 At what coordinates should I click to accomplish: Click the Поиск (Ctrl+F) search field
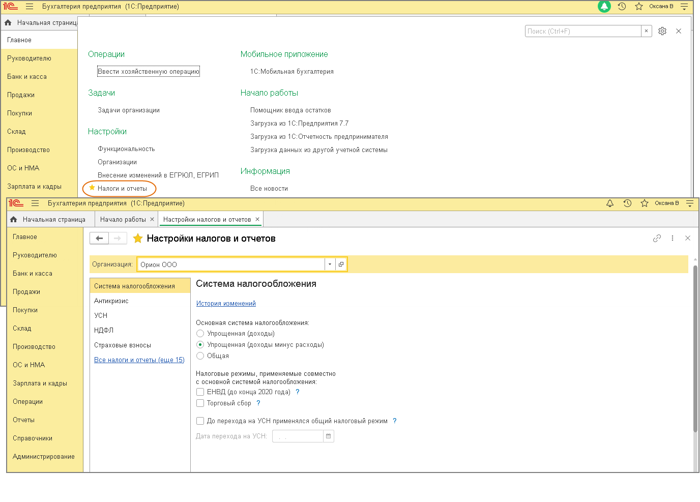point(583,31)
